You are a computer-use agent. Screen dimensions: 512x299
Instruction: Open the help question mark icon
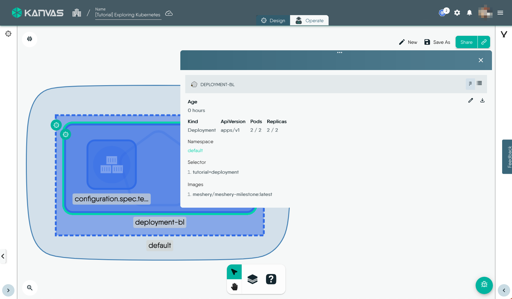click(271, 279)
